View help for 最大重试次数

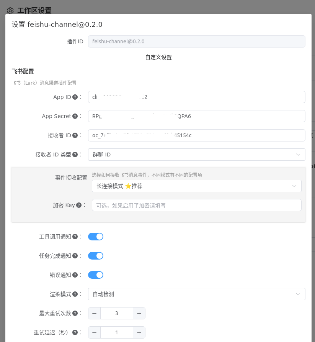pyautogui.click(x=76, y=313)
